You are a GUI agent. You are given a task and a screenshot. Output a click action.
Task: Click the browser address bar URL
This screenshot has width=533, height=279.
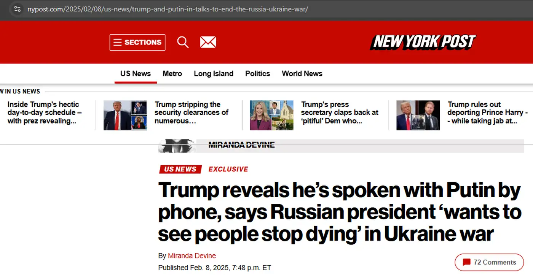tap(168, 9)
